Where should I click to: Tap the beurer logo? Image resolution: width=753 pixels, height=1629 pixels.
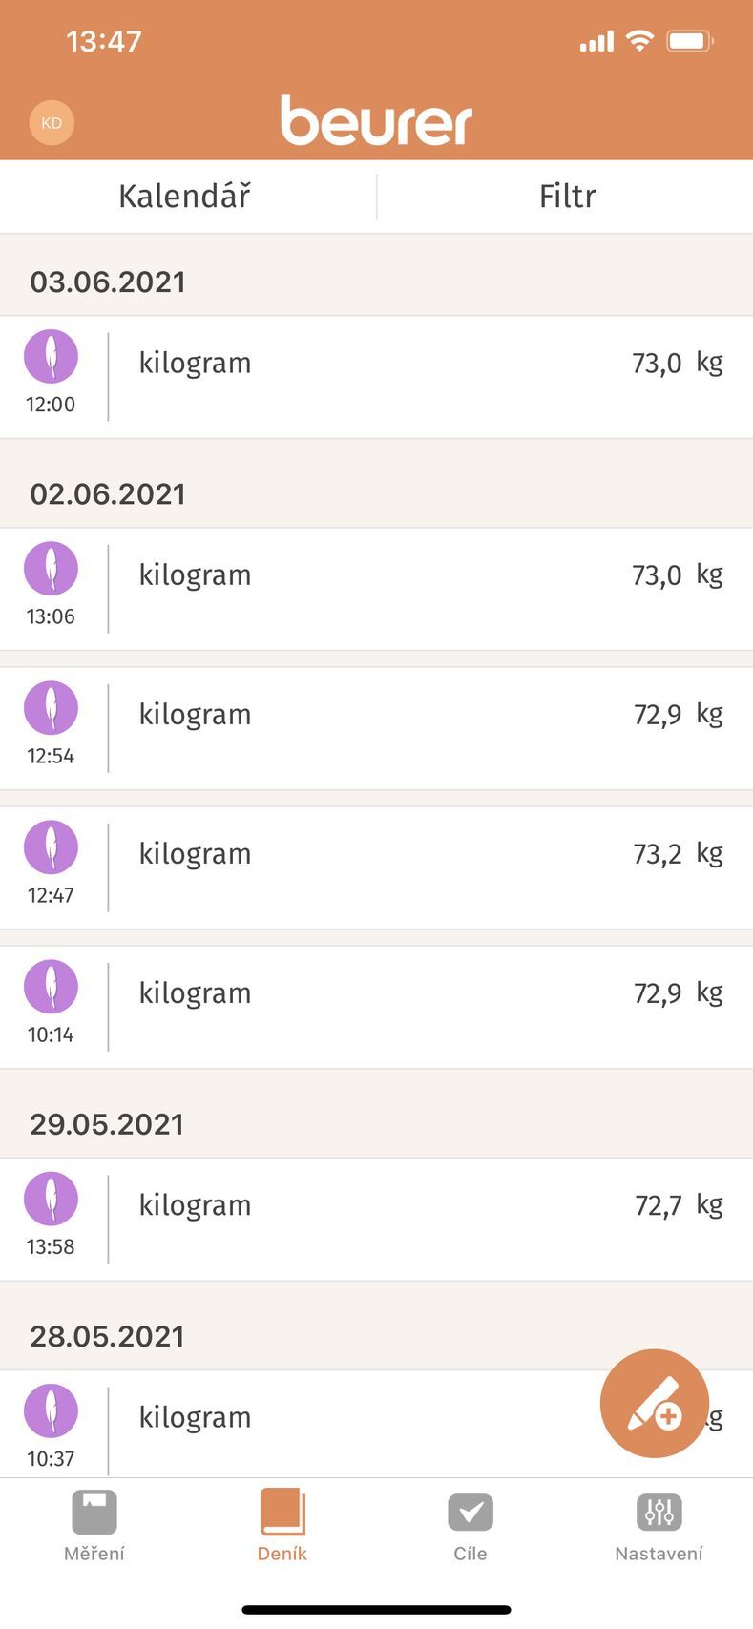(376, 120)
